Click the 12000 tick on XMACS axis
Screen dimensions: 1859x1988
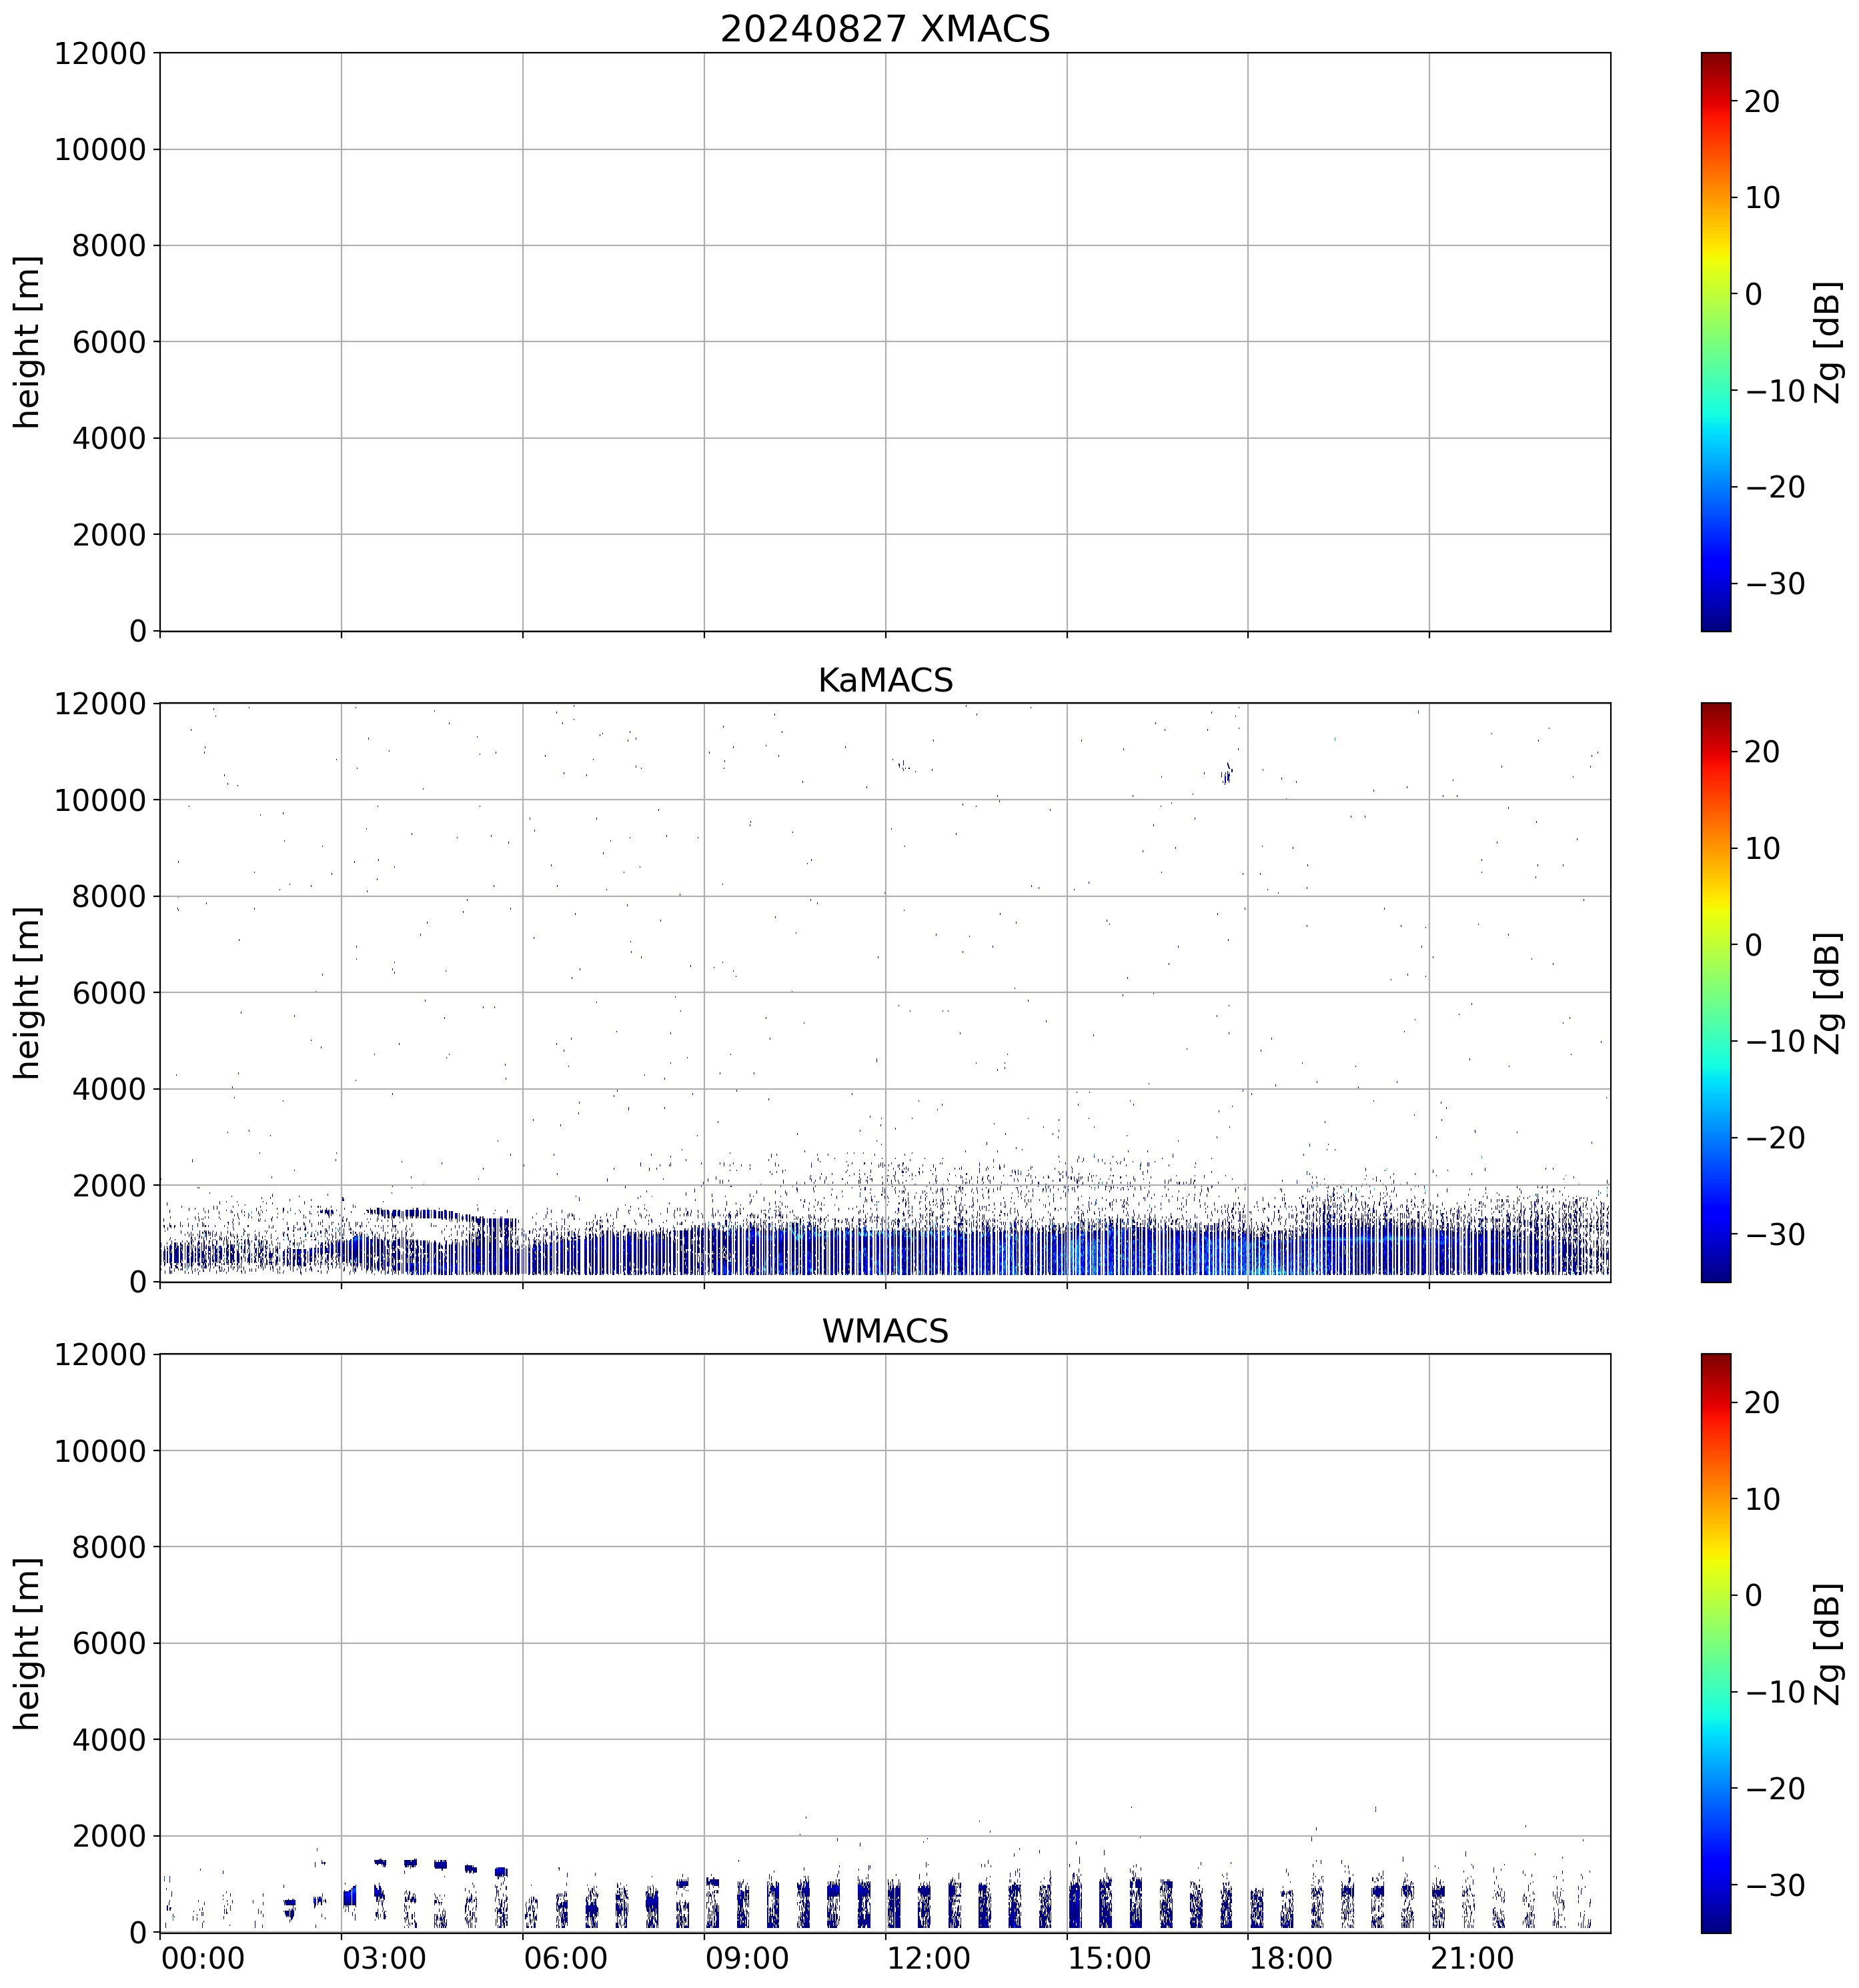click(x=100, y=53)
